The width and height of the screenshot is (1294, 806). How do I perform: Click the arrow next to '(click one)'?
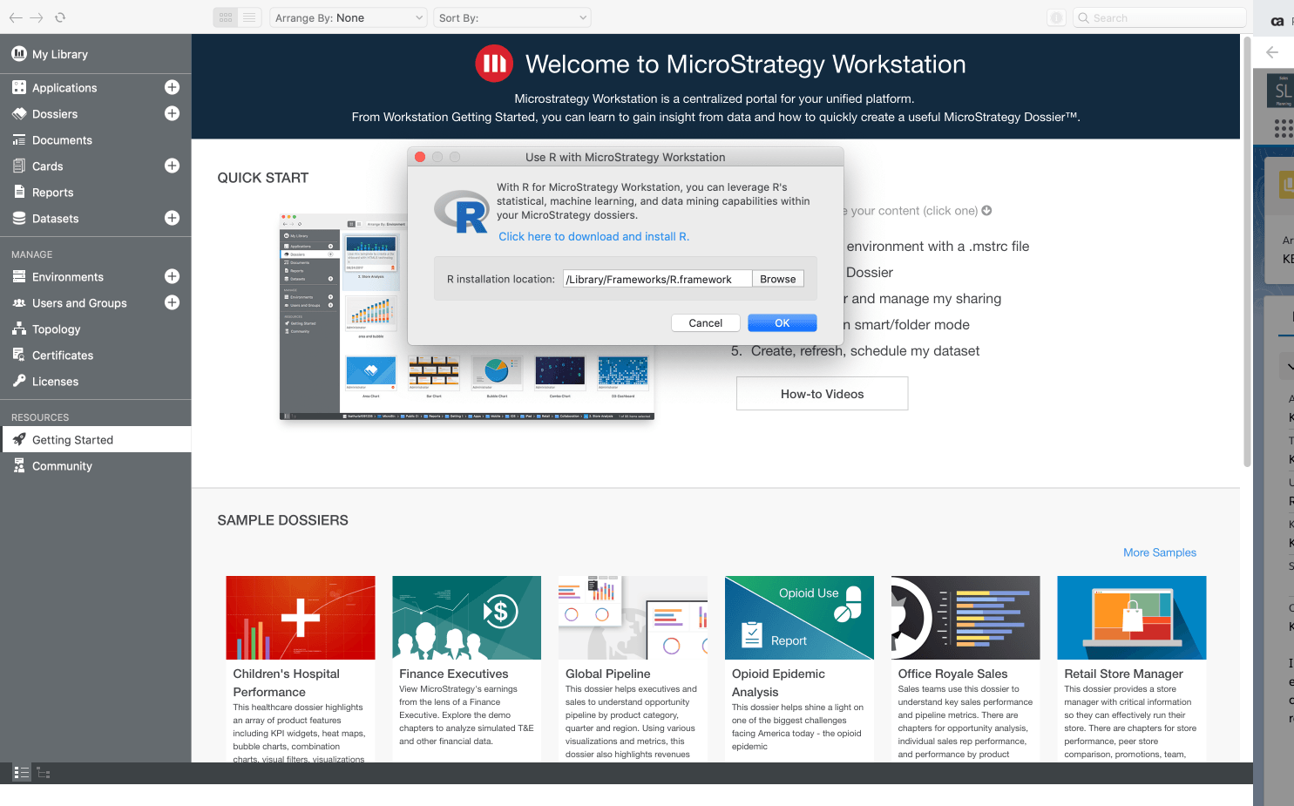[986, 211]
